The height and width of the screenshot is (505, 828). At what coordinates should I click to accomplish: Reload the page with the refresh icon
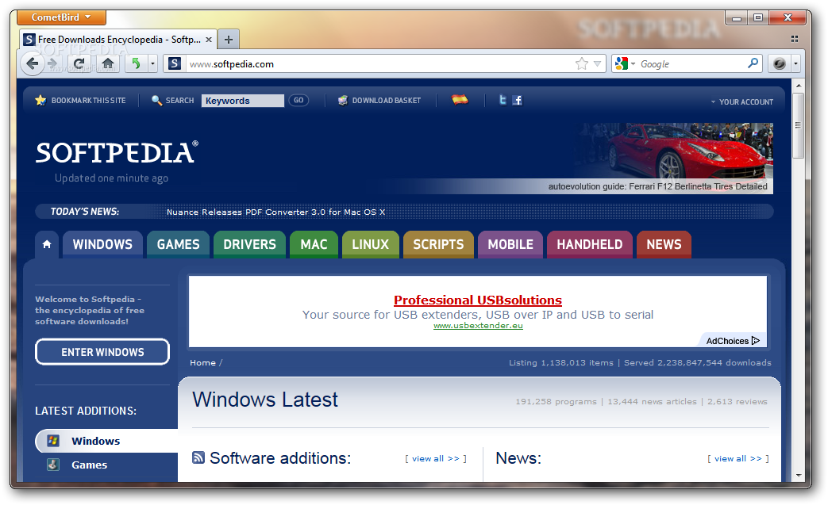coord(79,63)
